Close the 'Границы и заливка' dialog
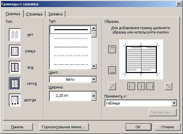The width and height of the screenshot is (183, 134). [179, 4]
